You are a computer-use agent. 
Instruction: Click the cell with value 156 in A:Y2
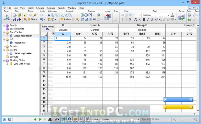94,77
